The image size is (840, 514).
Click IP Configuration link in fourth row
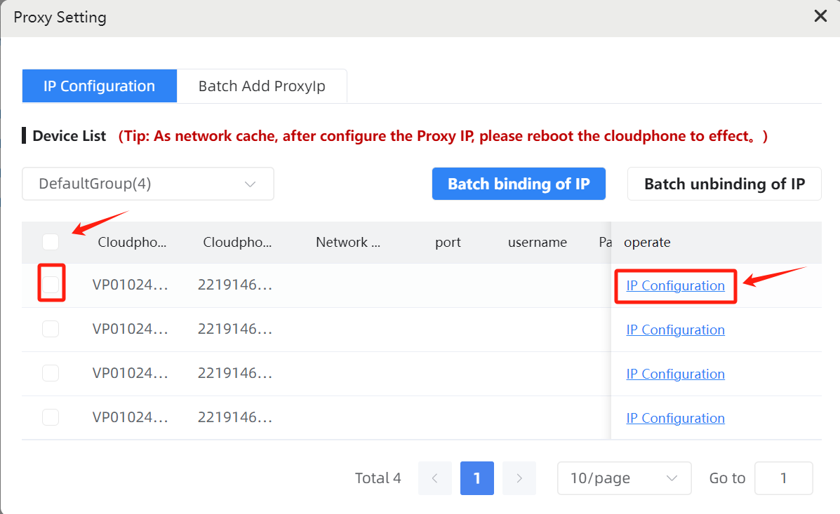[x=675, y=418]
